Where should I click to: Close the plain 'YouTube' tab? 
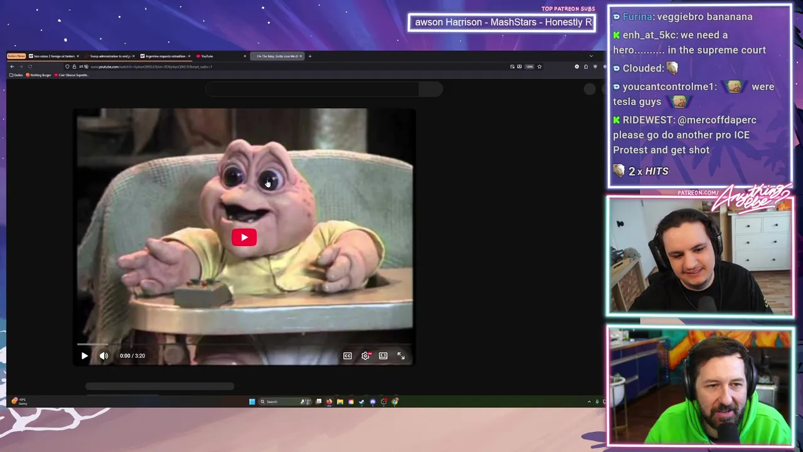point(245,56)
